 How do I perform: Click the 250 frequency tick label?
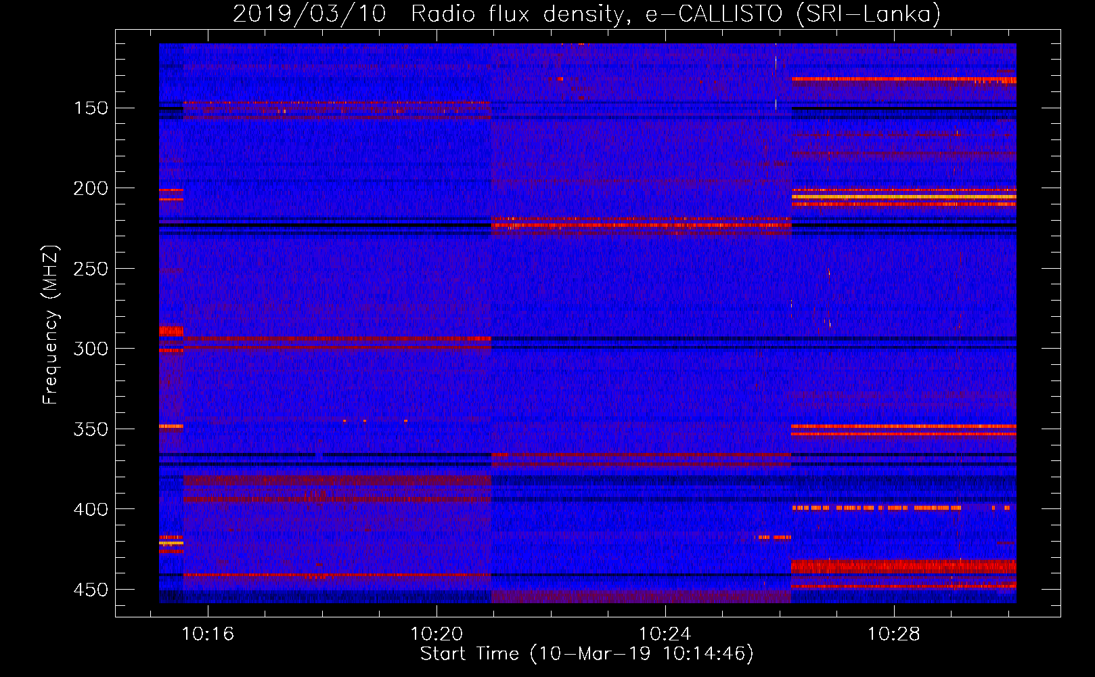(x=91, y=269)
